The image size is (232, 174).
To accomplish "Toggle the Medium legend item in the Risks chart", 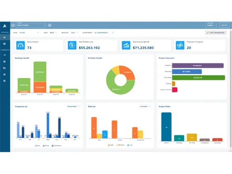I will [x=120, y=145].
